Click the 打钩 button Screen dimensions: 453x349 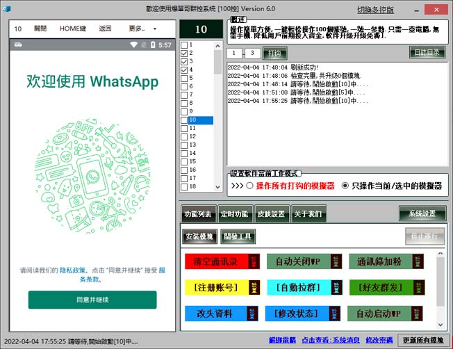(x=274, y=54)
